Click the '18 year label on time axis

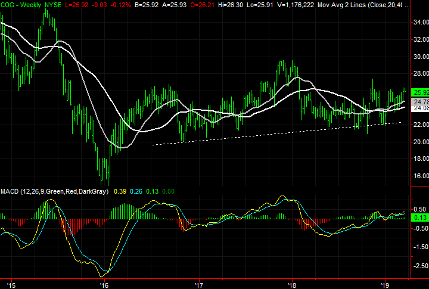tap(292, 284)
